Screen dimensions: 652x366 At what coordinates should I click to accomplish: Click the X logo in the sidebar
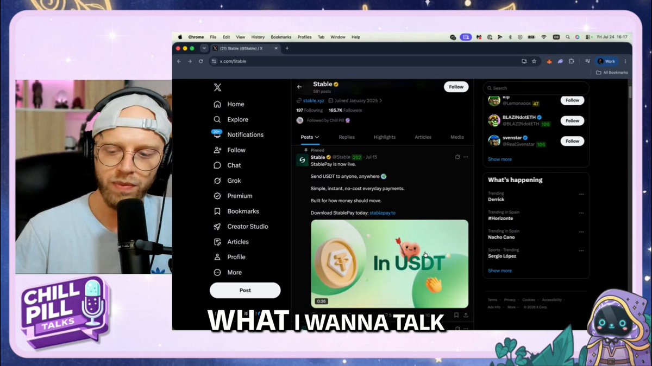point(217,88)
